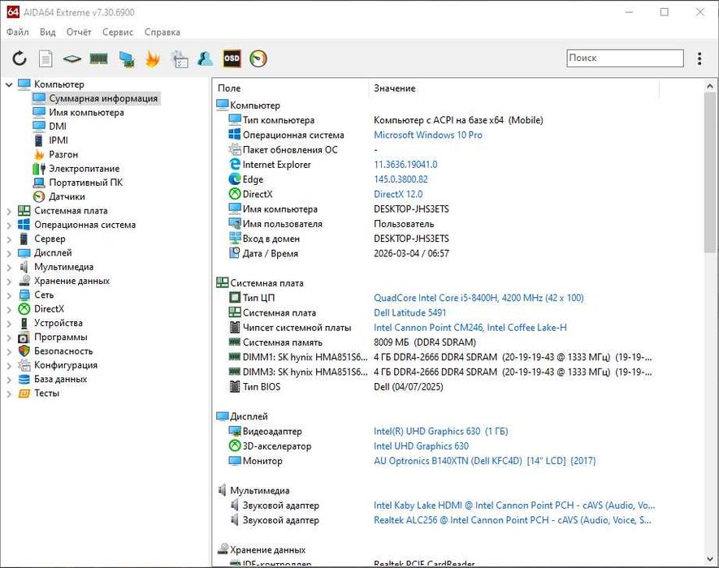Click the Edge version 145.0.3800.82 link
This screenshot has height=568, width=719.
[x=401, y=179]
